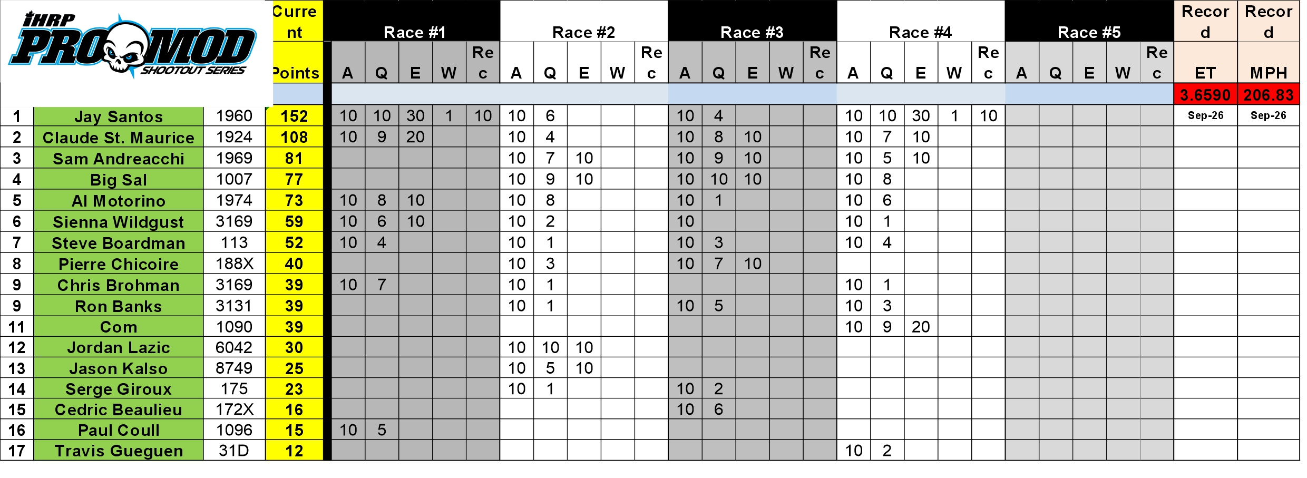
Task: Select the 206.83 record MPH cell
Action: click(x=1269, y=95)
